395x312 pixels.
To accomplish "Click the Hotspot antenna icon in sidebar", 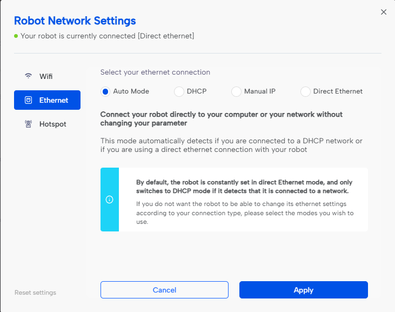I will (x=29, y=124).
